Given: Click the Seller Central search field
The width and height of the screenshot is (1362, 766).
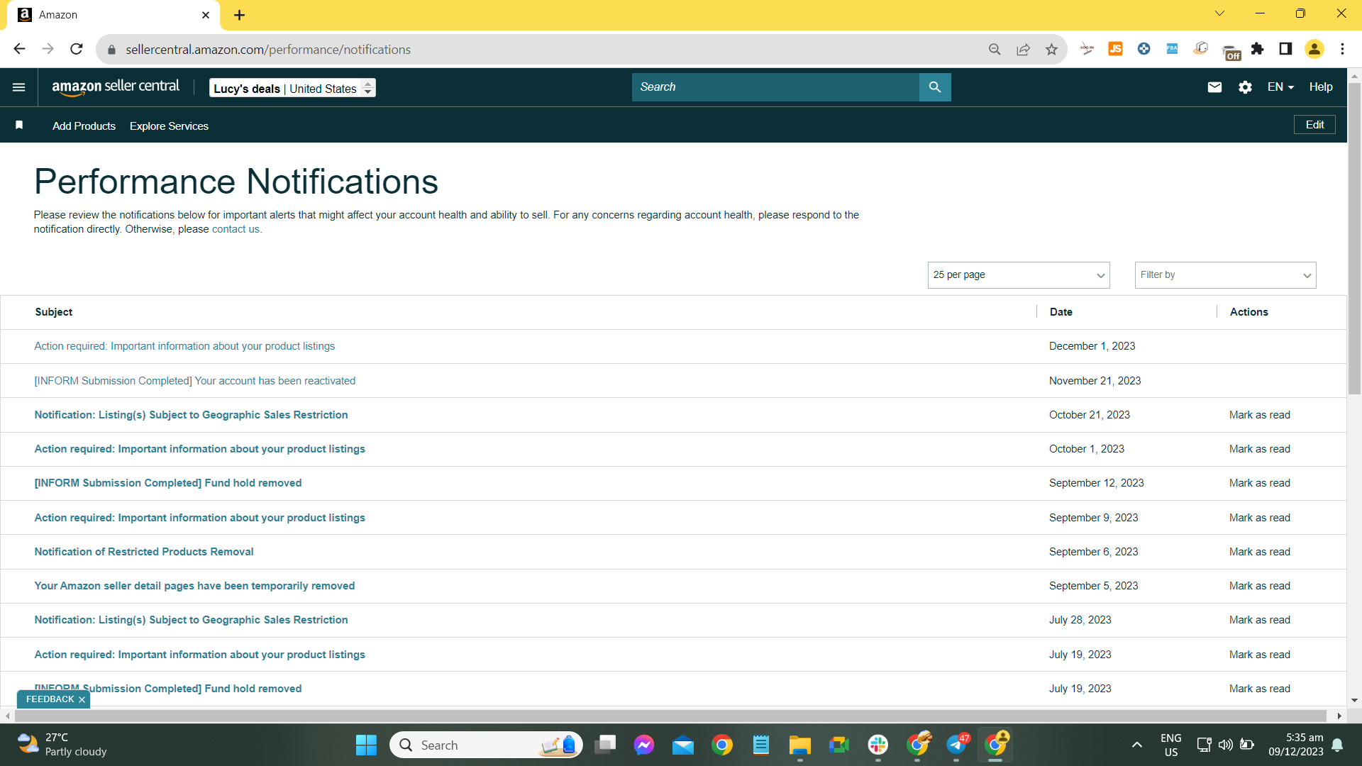Looking at the screenshot, I should point(775,87).
